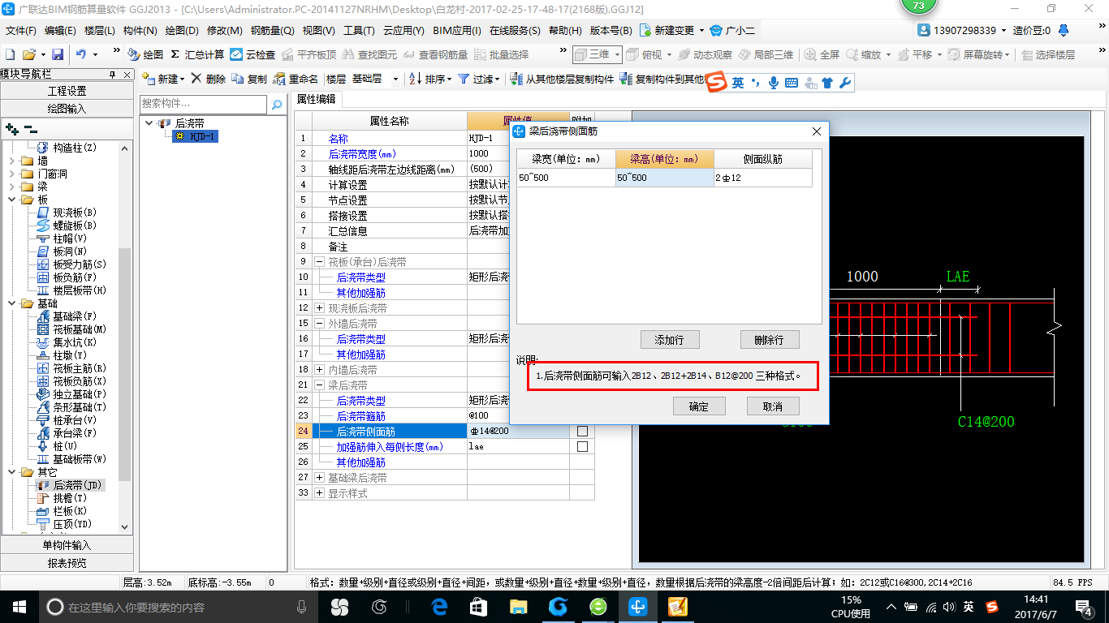
Task: Open the 文件(F) menu
Action: (21, 31)
